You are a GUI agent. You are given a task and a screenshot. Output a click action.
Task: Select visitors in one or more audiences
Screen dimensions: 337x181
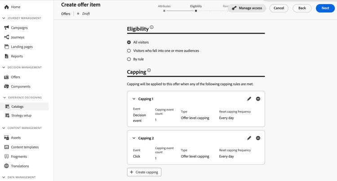(129, 51)
